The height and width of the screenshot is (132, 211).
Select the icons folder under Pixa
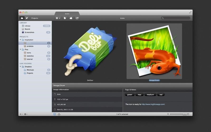tap(35, 53)
